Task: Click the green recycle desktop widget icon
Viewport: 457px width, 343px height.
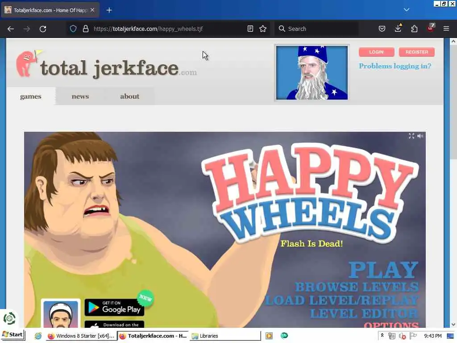Action: tap(9, 318)
